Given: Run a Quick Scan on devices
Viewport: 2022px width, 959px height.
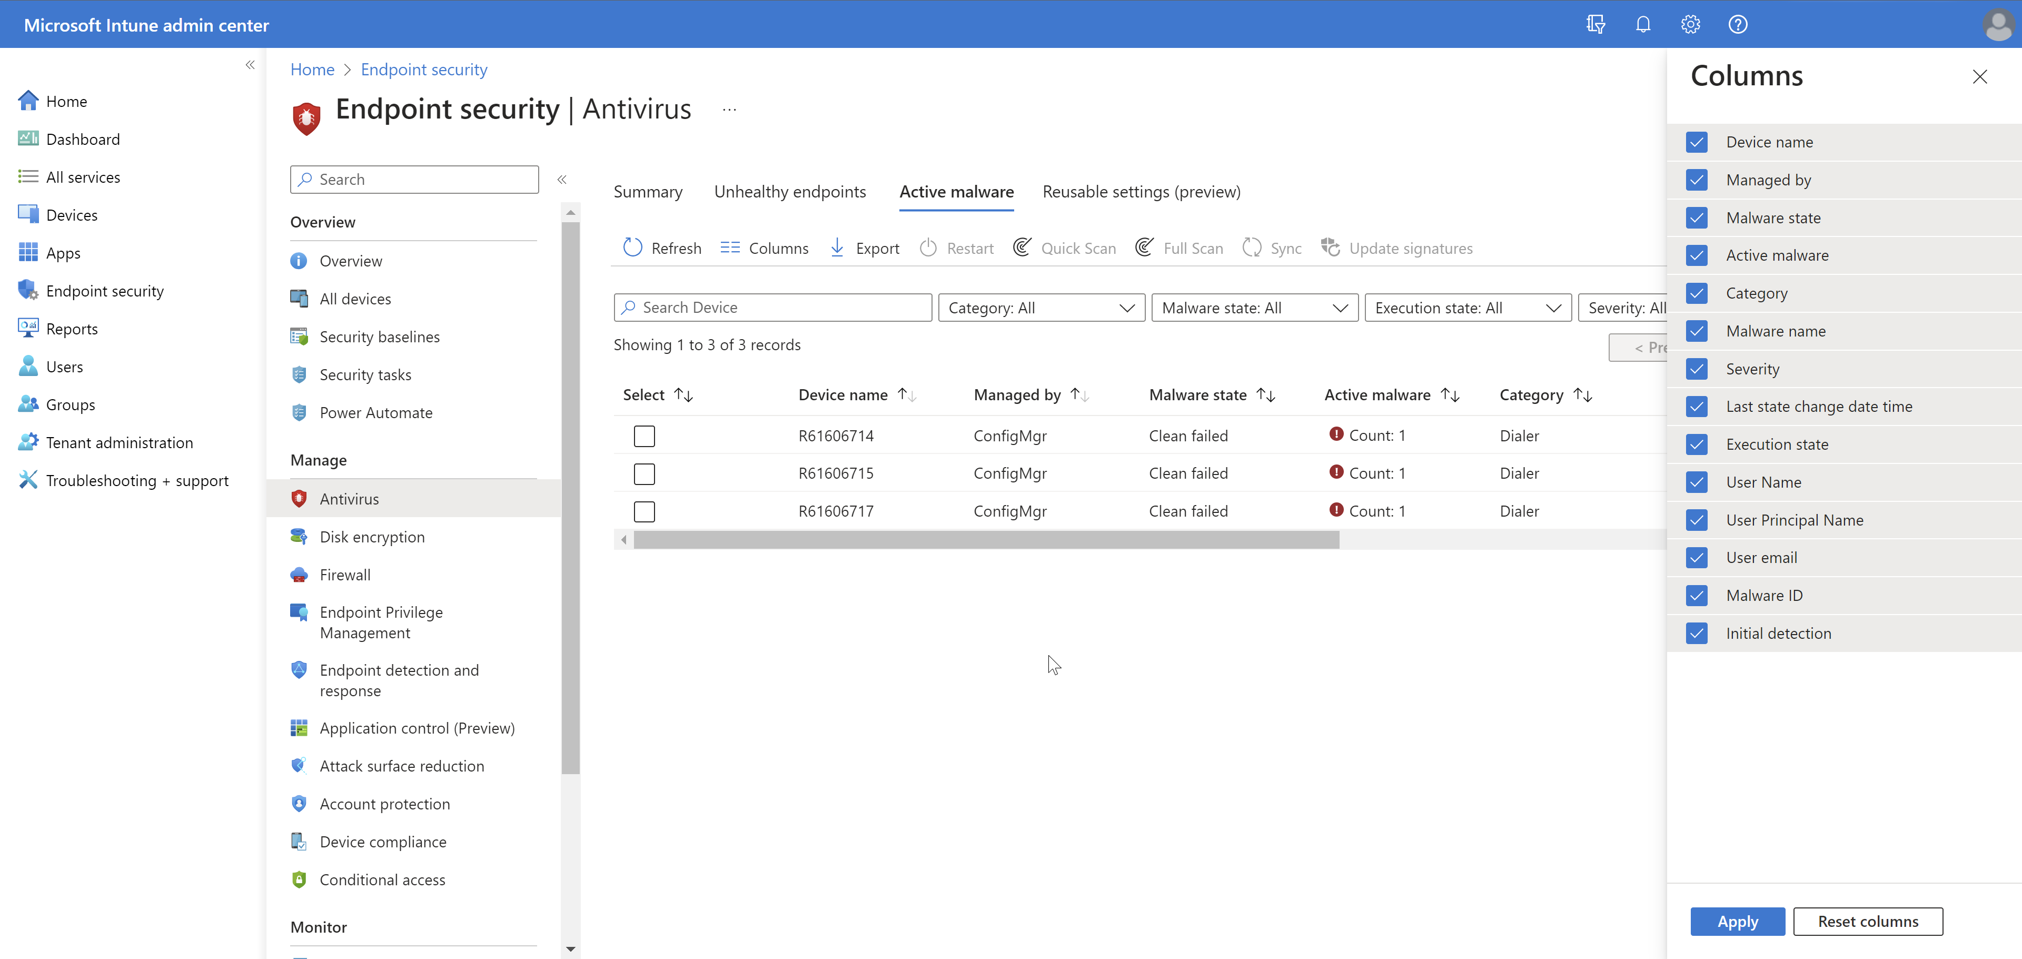Looking at the screenshot, I should (x=1064, y=247).
